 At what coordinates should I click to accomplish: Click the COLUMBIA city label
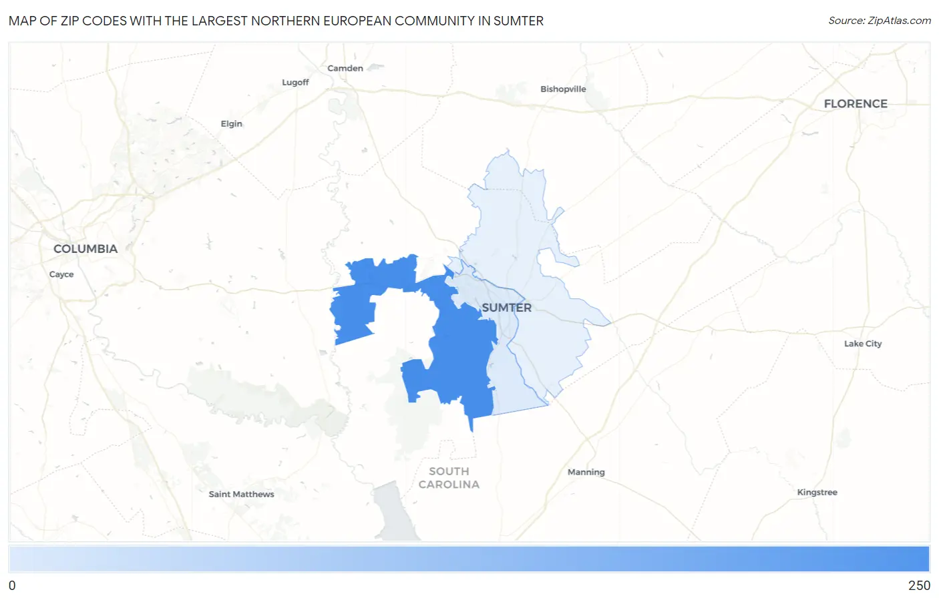point(85,248)
